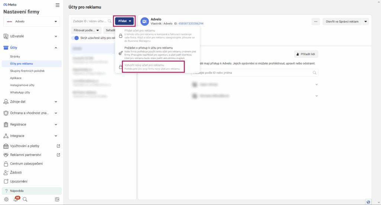Click the account ID link 458587333286294

coord(191,24)
